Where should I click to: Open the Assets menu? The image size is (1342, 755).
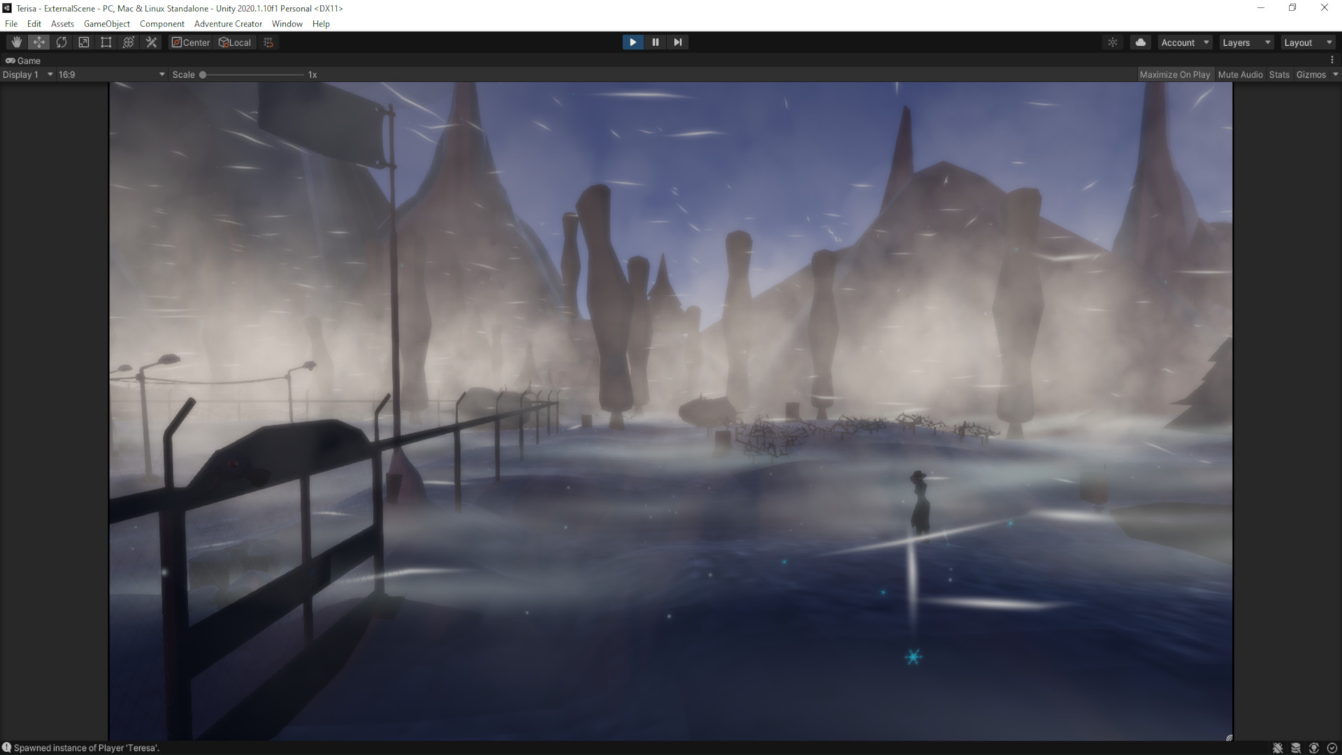coord(62,23)
